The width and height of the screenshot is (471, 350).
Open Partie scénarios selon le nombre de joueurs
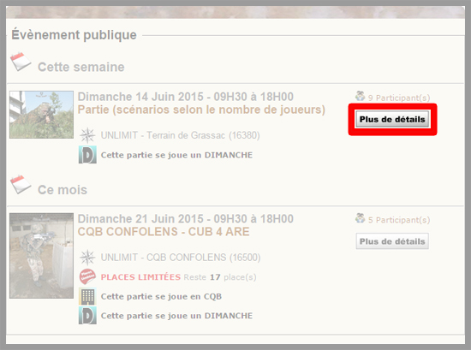point(201,110)
